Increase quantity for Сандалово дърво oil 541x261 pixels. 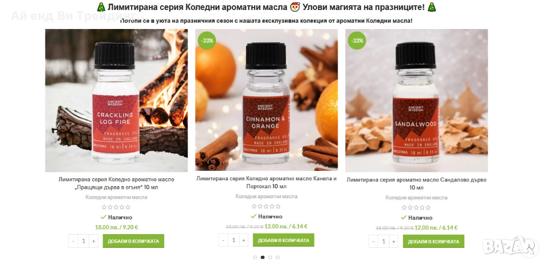pyautogui.click(x=394, y=241)
